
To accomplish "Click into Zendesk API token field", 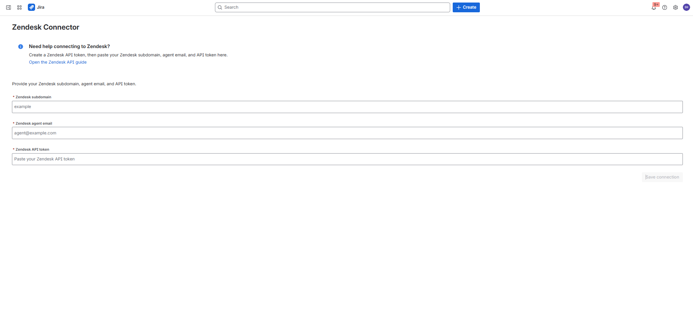I will [x=347, y=159].
